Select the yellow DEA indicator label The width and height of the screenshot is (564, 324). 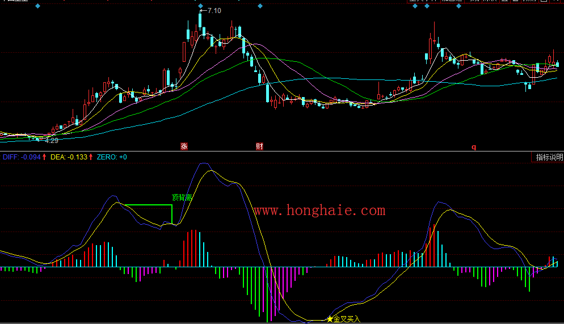[x=58, y=157]
